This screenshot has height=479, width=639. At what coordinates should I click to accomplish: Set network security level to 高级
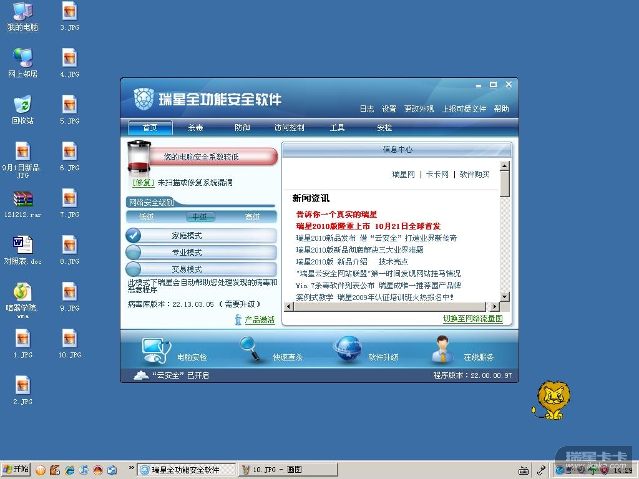pos(252,217)
